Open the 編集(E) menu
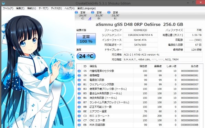Viewport: 205px width, 128px height. coord(20,8)
